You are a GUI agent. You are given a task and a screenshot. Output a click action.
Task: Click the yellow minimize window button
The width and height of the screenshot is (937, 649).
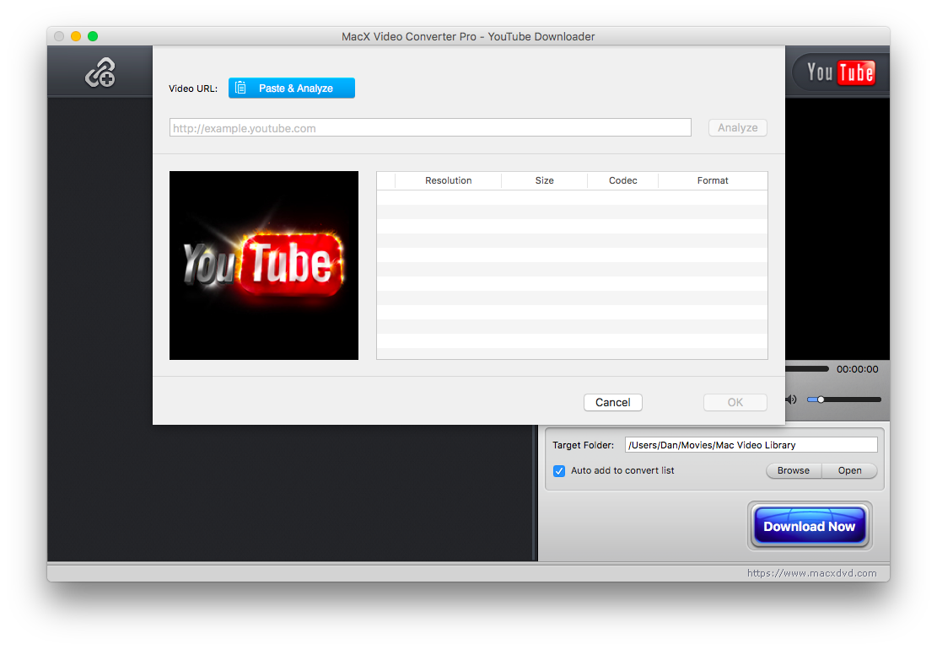coord(76,36)
